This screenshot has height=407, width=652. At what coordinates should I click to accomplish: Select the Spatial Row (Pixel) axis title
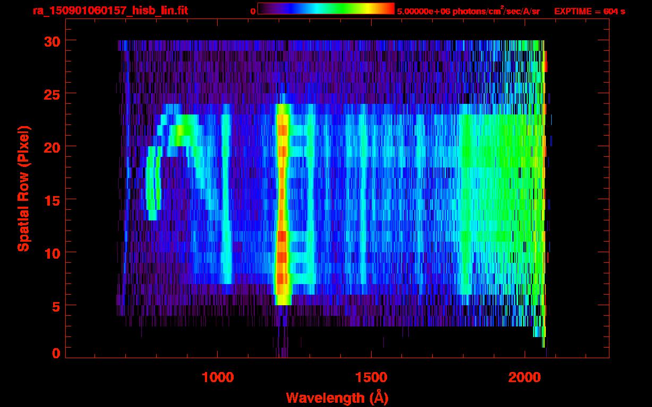23,188
